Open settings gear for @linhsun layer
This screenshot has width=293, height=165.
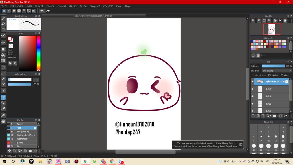click(287, 82)
